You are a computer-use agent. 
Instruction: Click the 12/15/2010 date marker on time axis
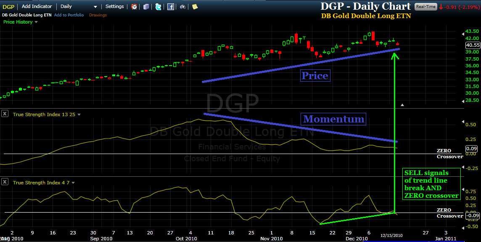click(391, 236)
